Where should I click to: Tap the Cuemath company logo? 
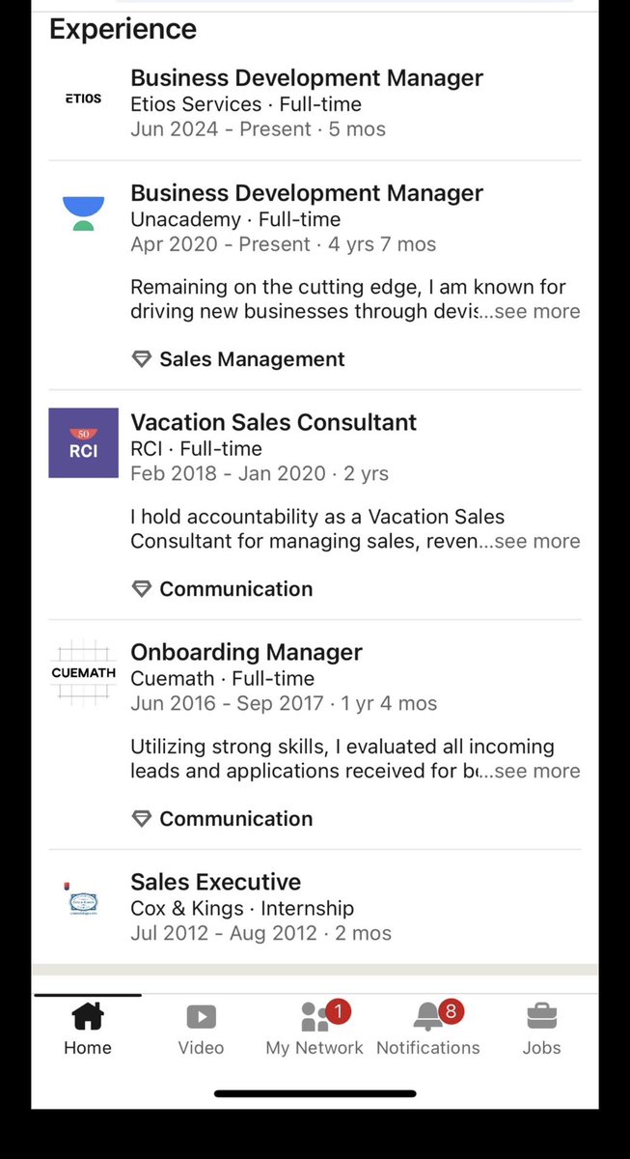coord(83,672)
